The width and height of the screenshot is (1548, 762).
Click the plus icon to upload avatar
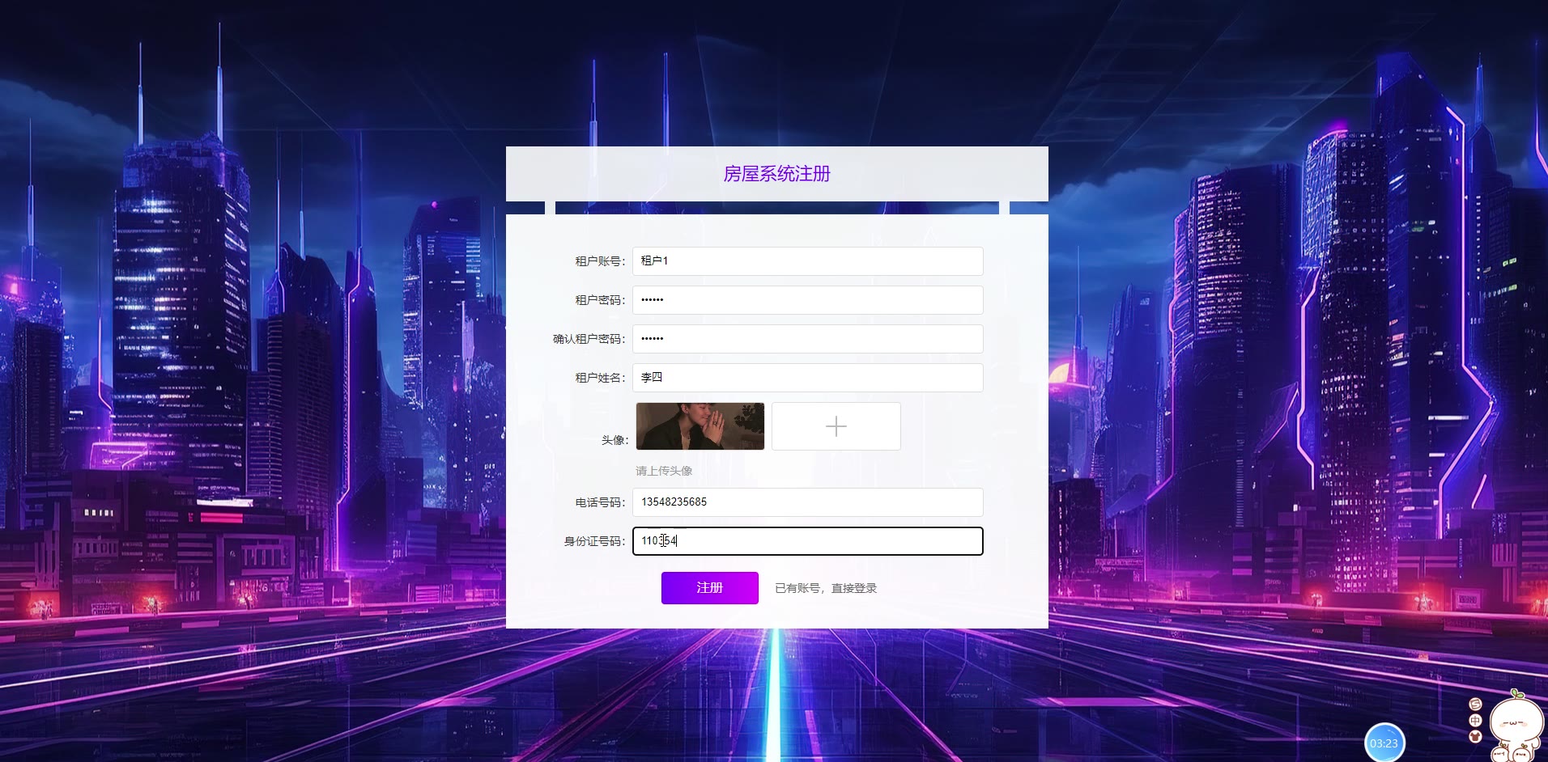point(836,426)
